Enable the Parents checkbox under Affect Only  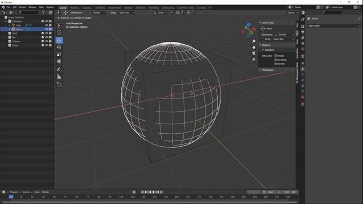(276, 63)
